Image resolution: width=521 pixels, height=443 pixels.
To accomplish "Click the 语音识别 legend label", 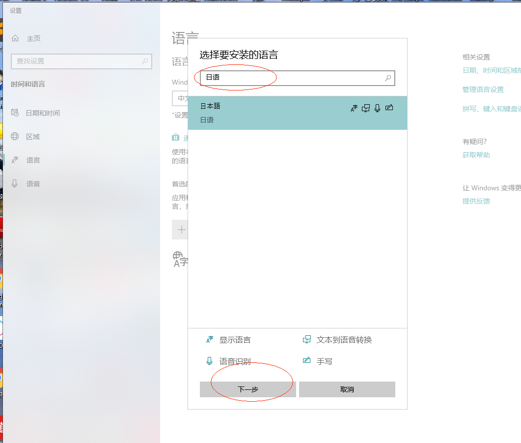I will click(x=235, y=361).
